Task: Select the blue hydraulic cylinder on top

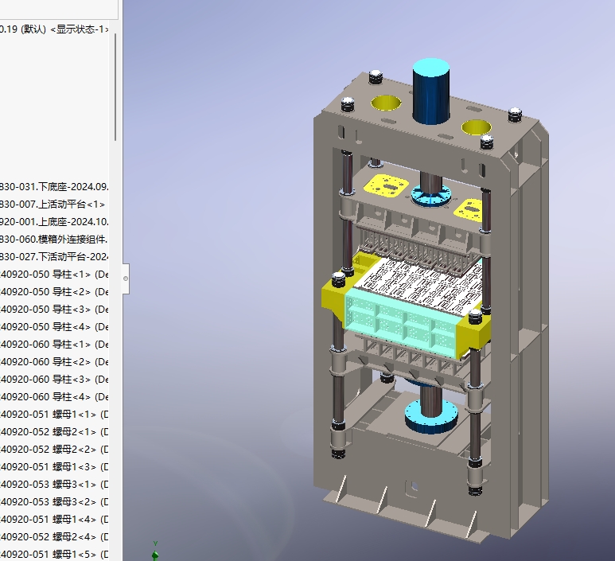Action: tap(430, 91)
